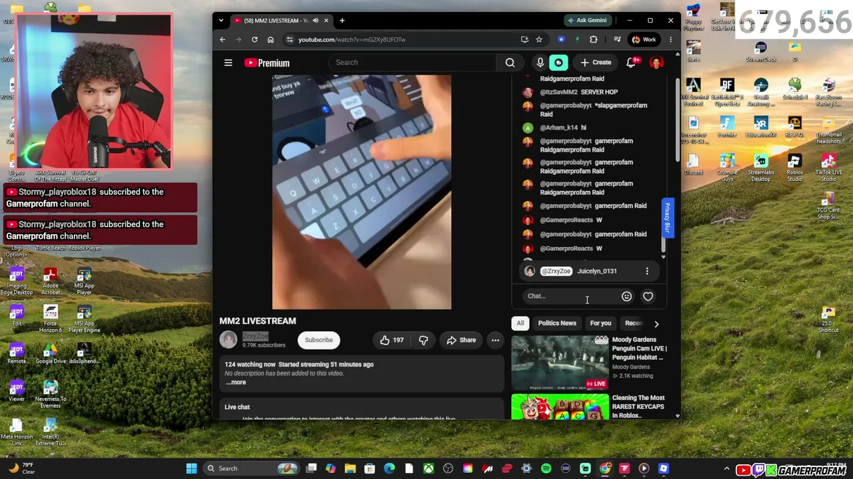Show more suggestion filter chips with the arrow
Viewport: 853px width, 479px height.
tap(656, 324)
